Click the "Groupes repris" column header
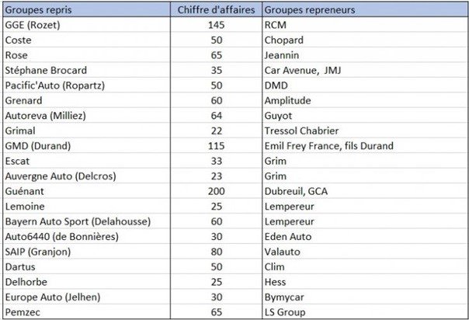This screenshot has width=469, height=320. (x=38, y=9)
